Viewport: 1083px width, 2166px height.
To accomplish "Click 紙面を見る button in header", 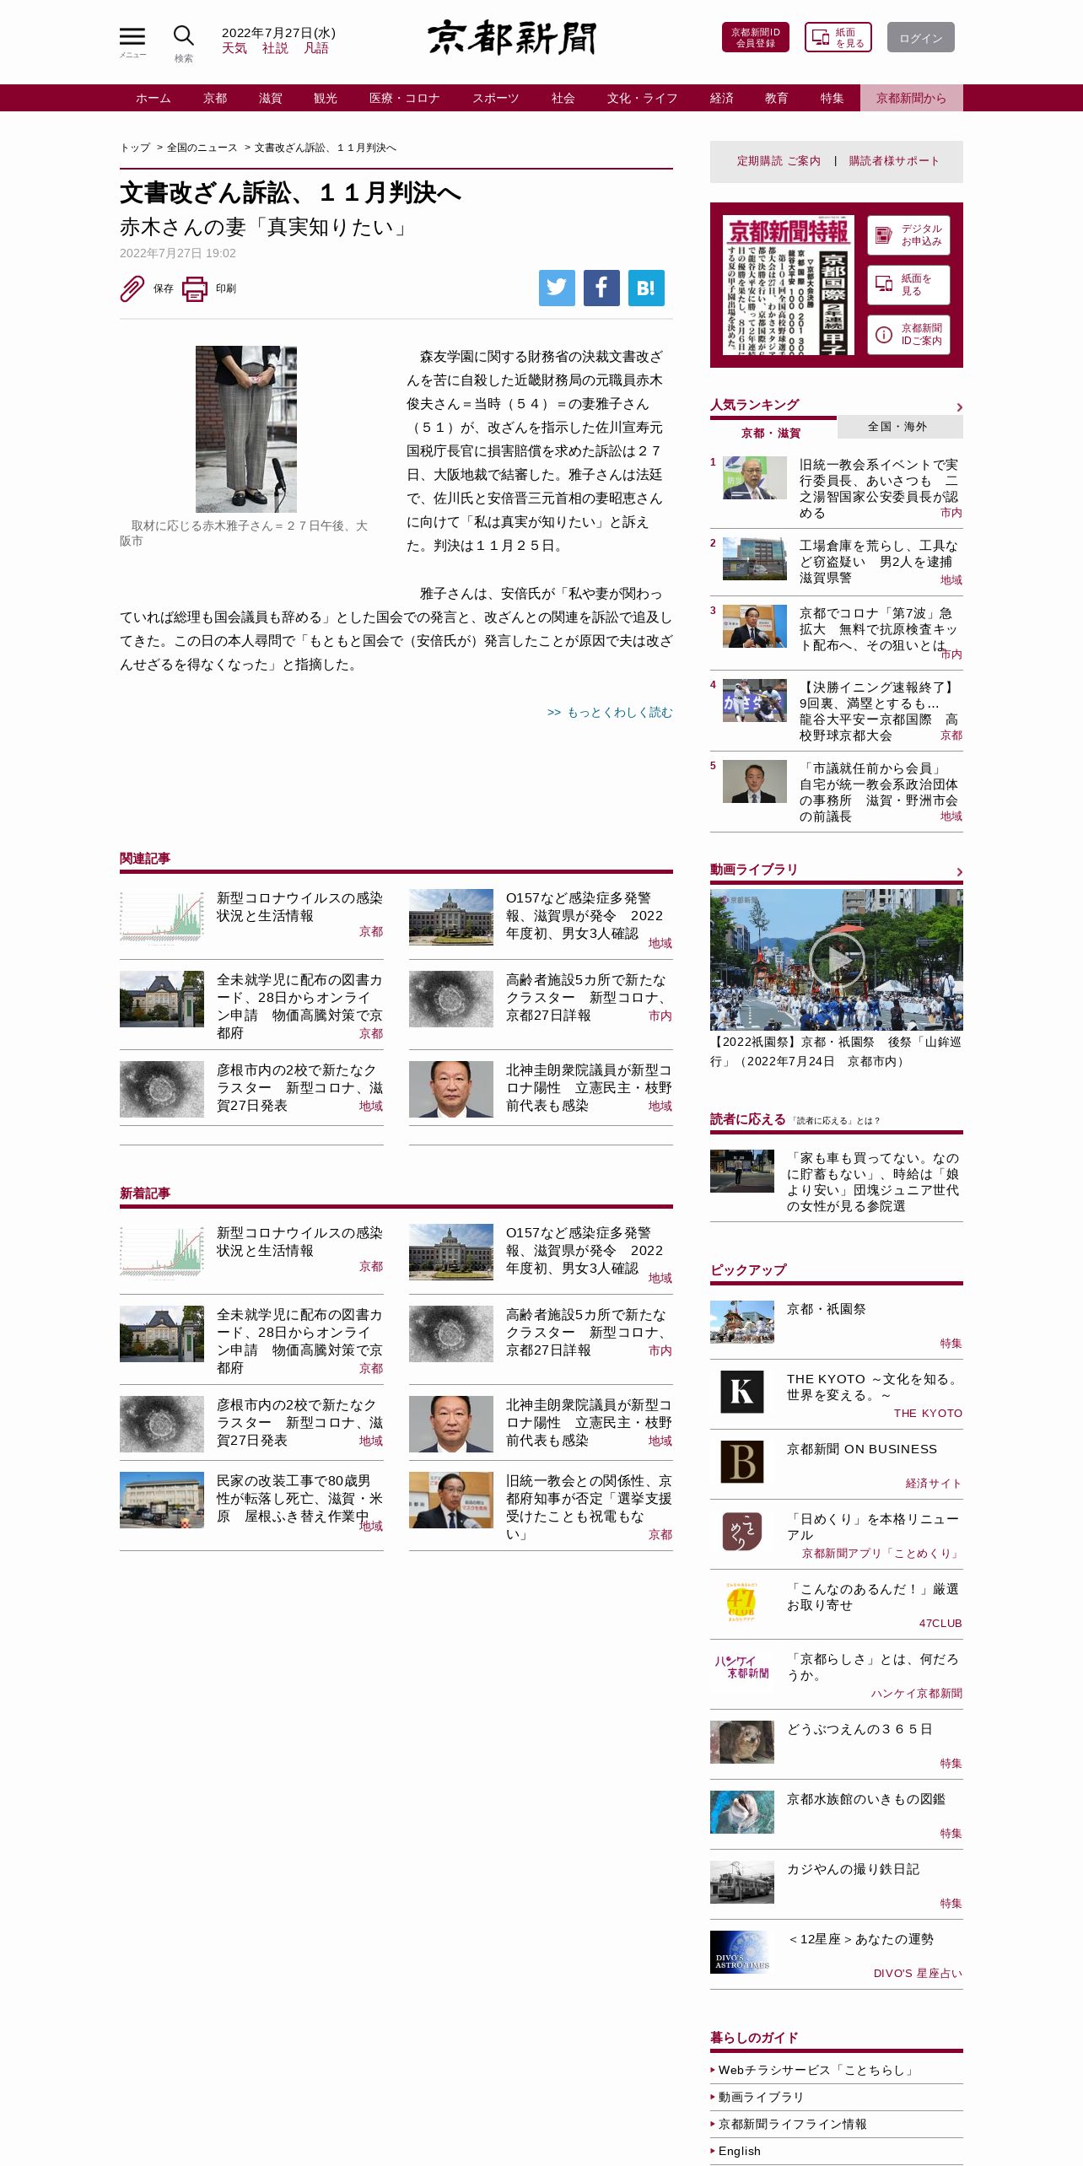I will (x=838, y=37).
